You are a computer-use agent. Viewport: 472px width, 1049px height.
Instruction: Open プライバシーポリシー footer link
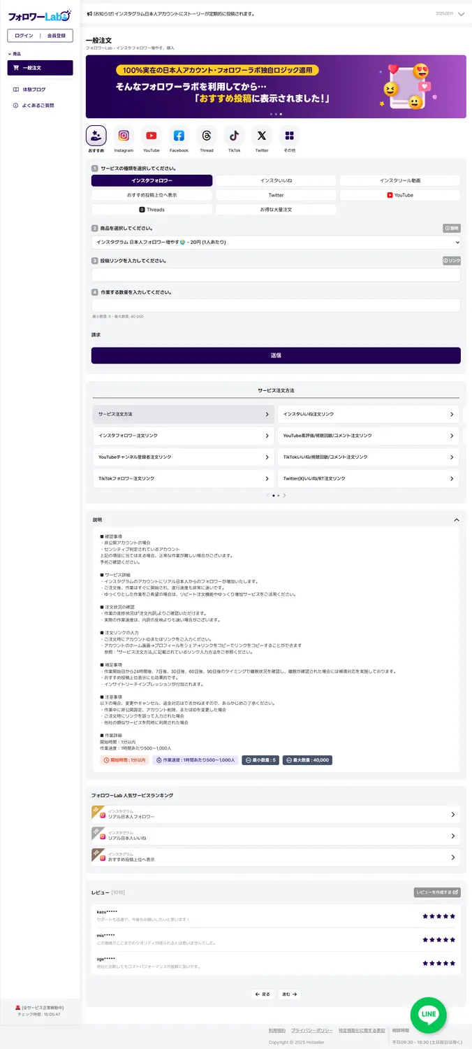point(312,1031)
